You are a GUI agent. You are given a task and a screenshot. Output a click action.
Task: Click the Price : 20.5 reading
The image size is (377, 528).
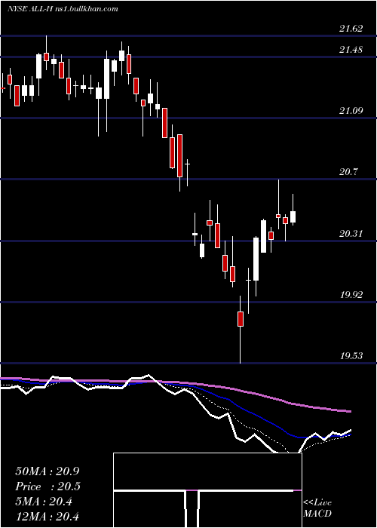pos(48,487)
